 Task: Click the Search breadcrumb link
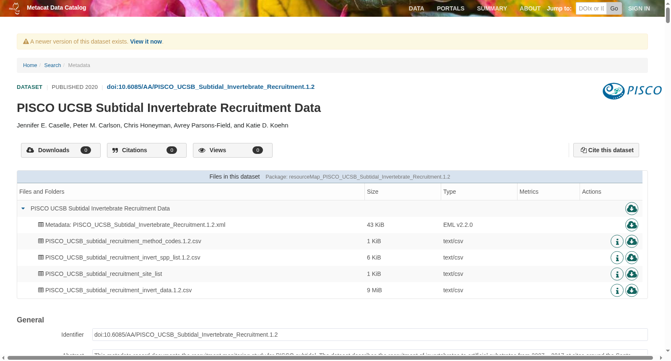tap(52, 65)
